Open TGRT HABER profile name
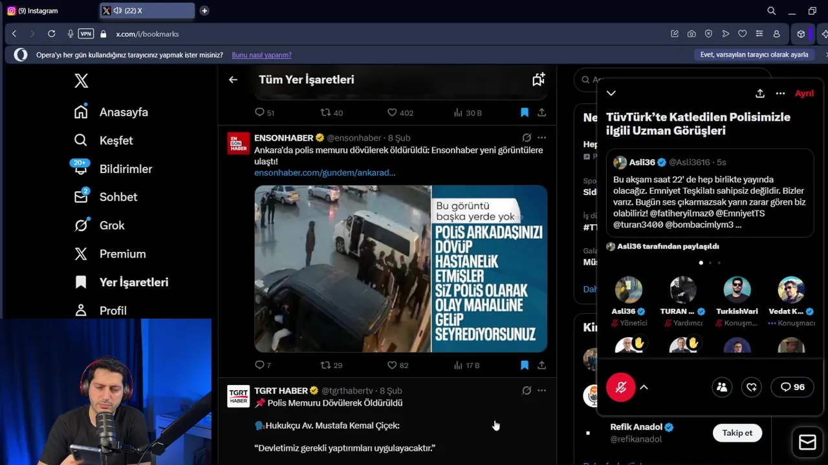828x465 pixels. coord(281,391)
